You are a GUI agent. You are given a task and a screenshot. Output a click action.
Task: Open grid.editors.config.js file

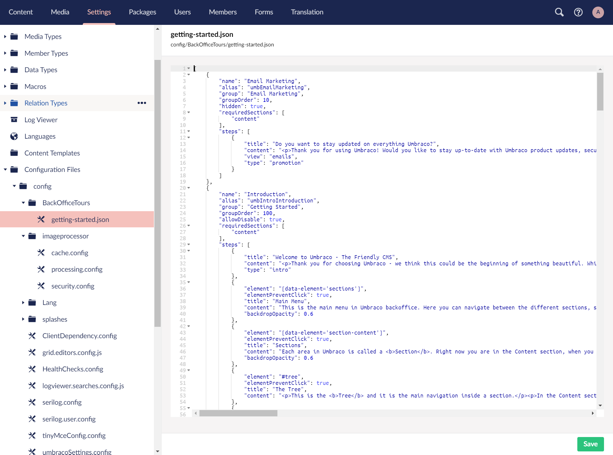click(72, 353)
